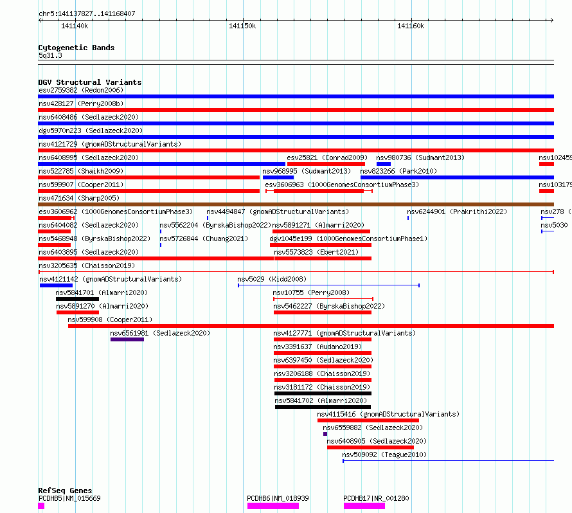
Task: Click the esv2759382 (Redon2006) variant label
Action: (x=81, y=90)
